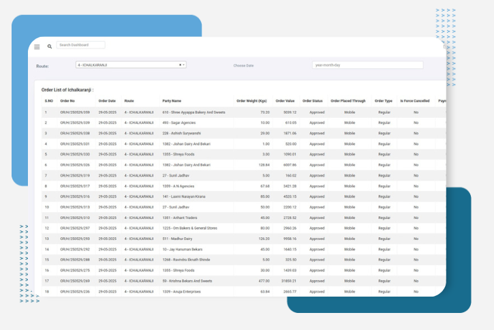
Task: Select order number OR/H/250529/269
Action: pyautogui.click(x=75, y=281)
